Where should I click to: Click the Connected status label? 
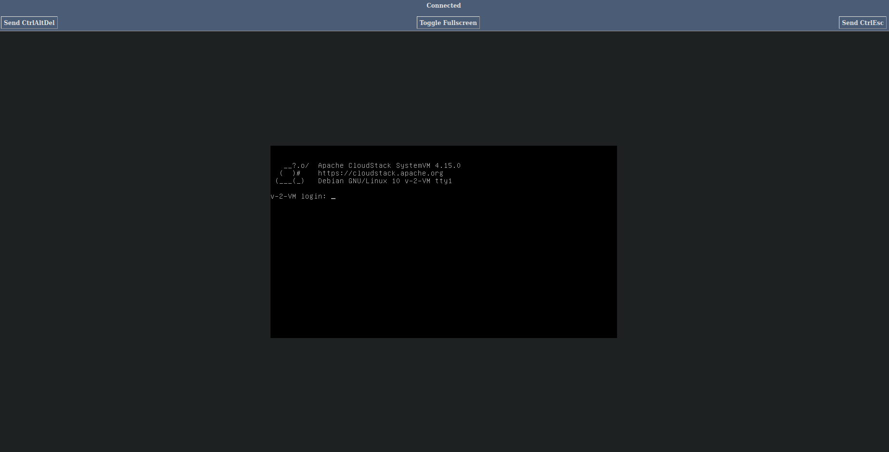[x=444, y=5]
